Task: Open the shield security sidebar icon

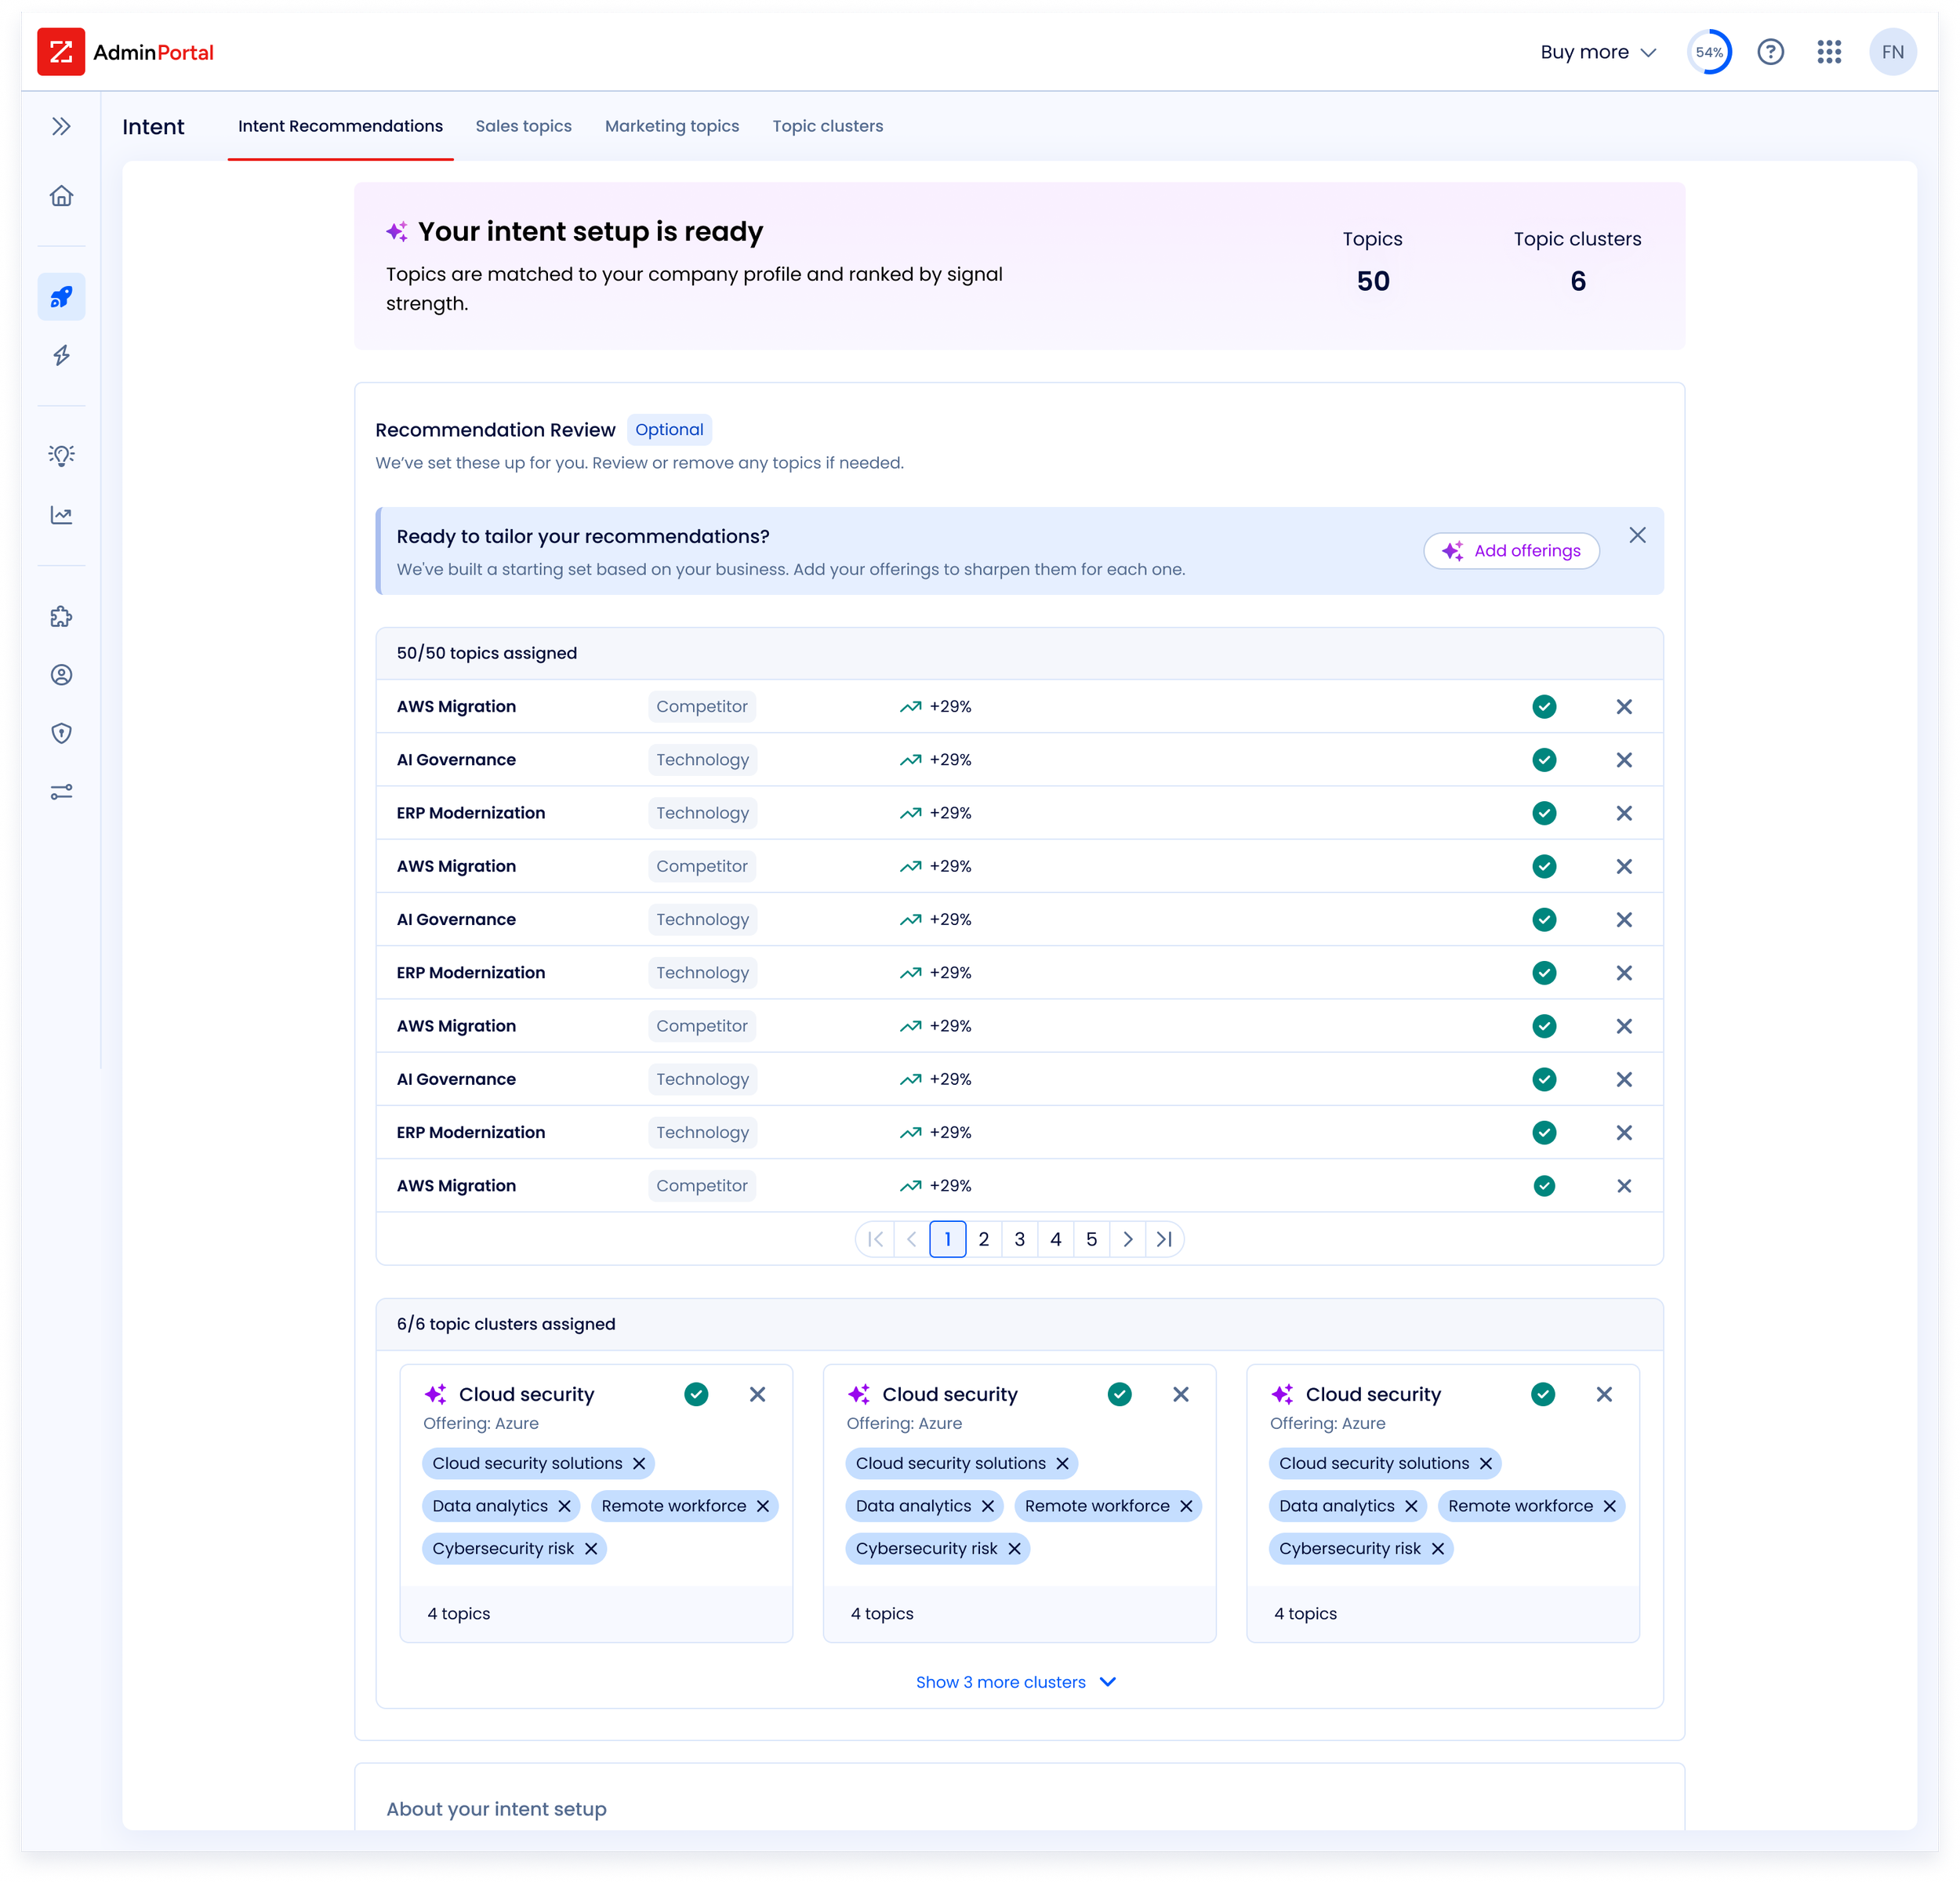Action: click(x=61, y=733)
